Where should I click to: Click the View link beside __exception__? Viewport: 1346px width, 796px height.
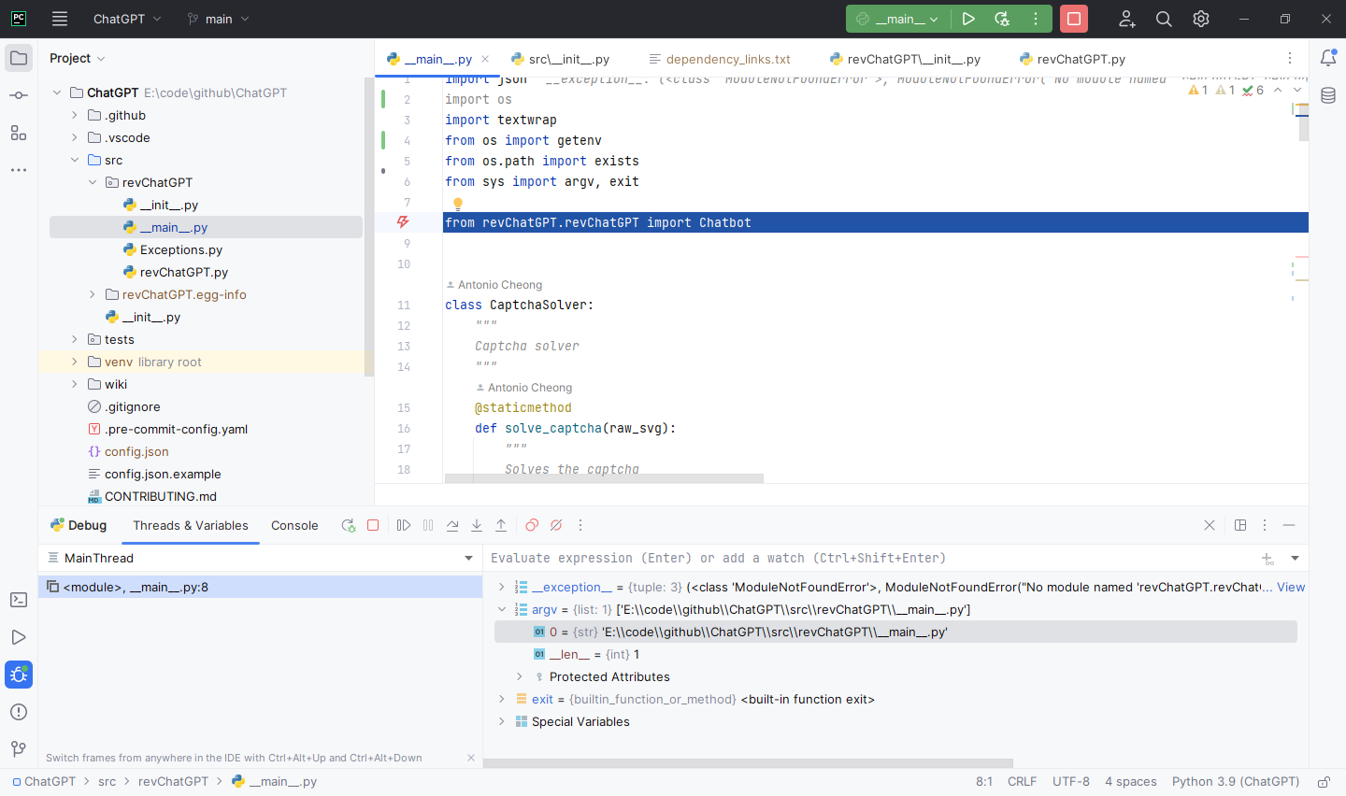pos(1291,587)
